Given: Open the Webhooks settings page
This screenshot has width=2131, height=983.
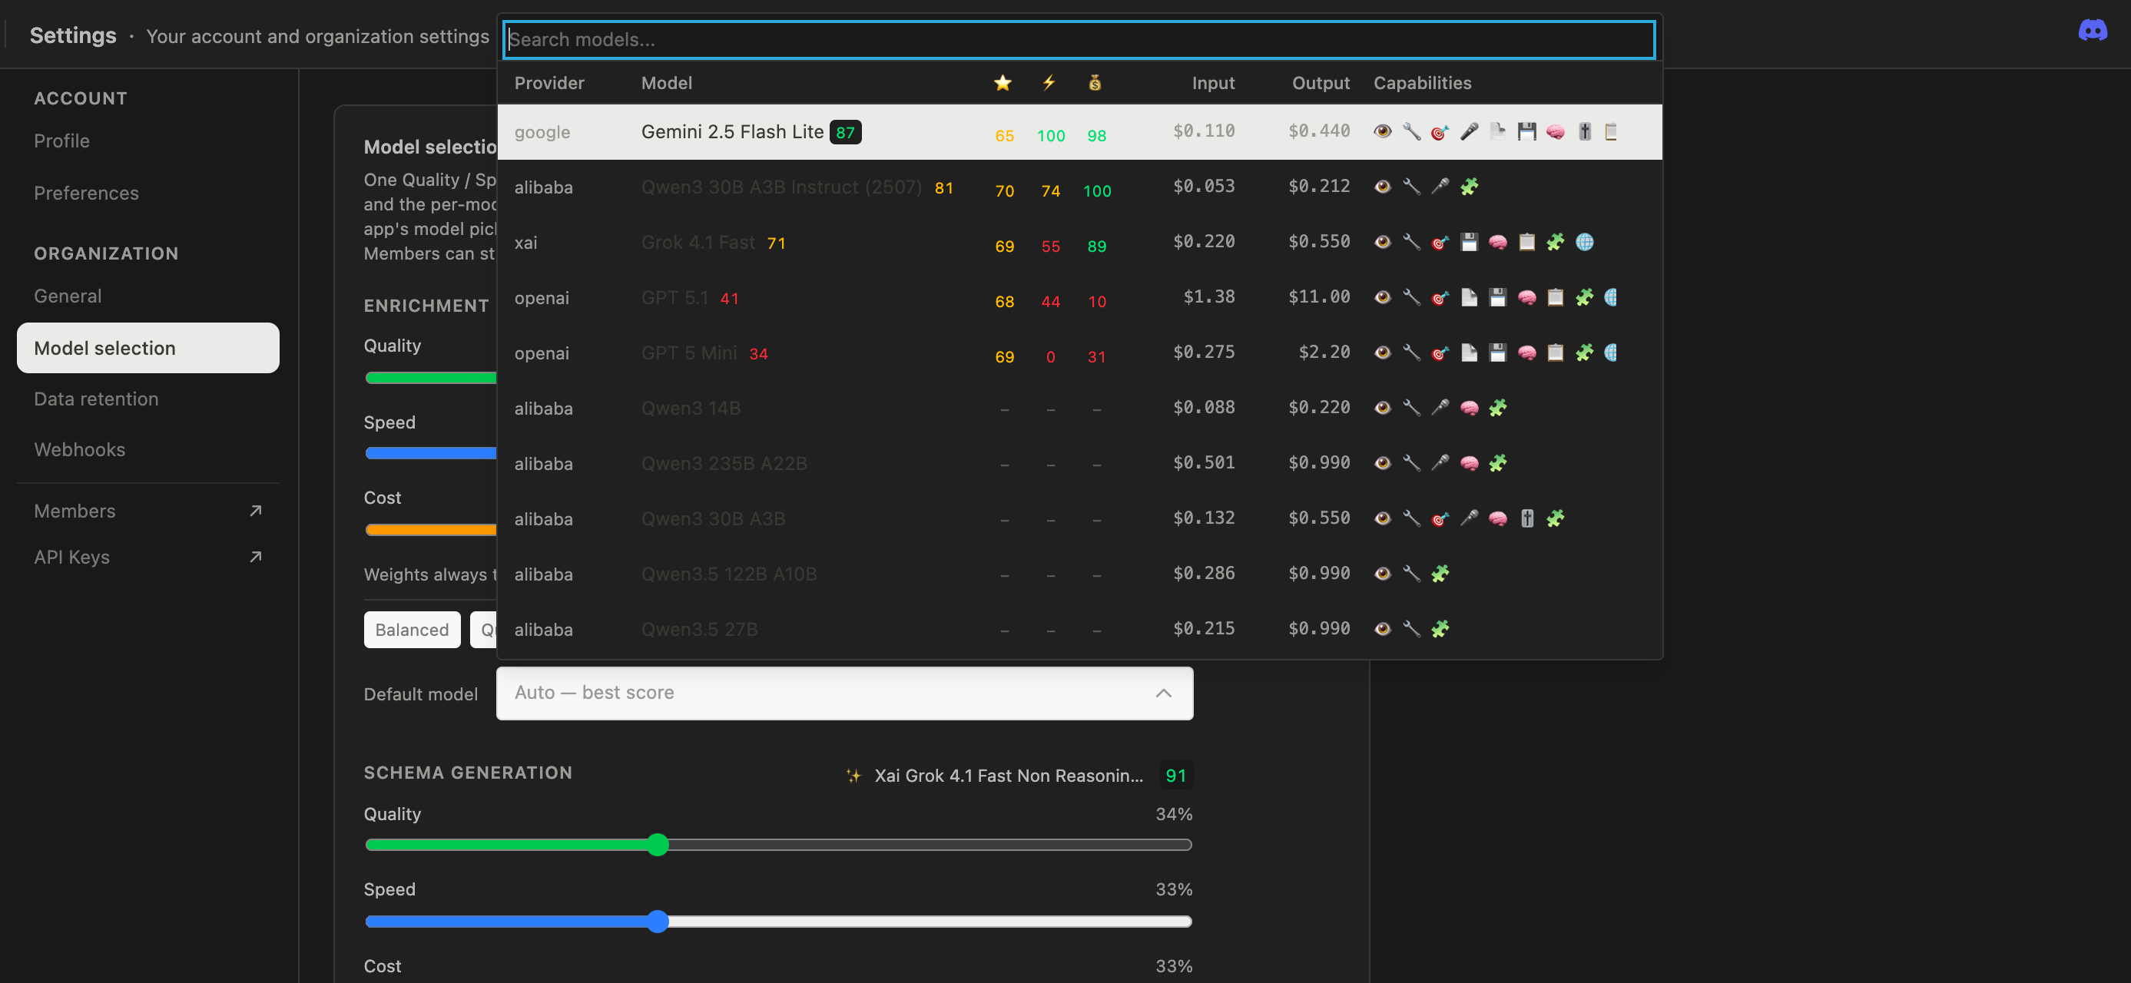Looking at the screenshot, I should coord(79,450).
